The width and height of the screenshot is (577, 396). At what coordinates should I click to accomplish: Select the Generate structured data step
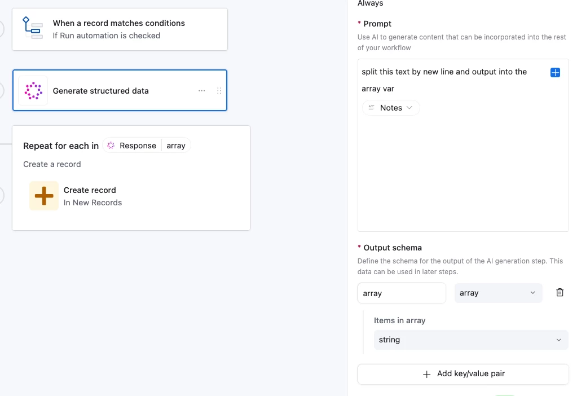[x=101, y=91]
